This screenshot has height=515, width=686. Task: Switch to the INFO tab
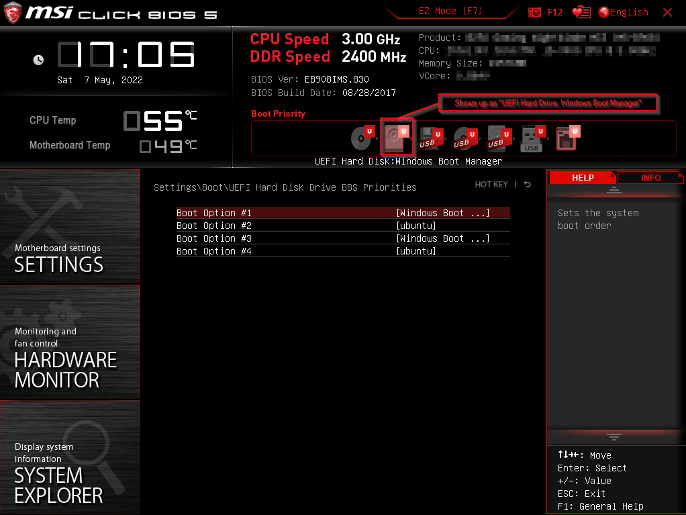pos(650,178)
